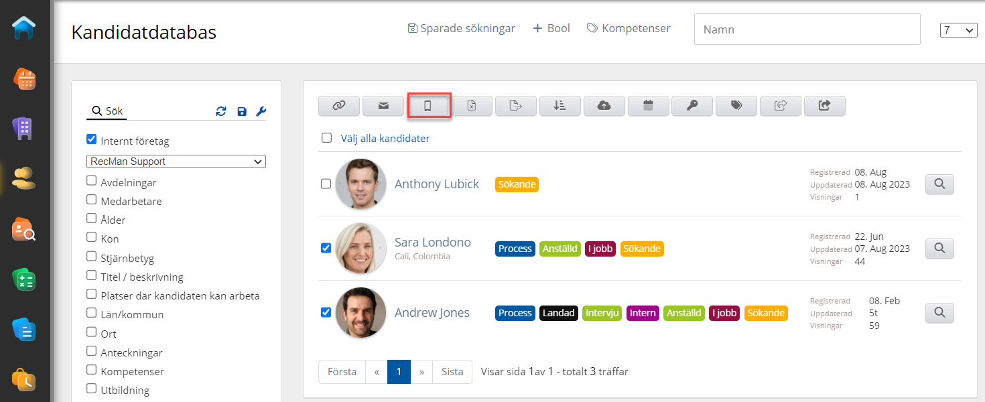Click the refresh icon in search panel
This screenshot has height=402, width=985.
click(221, 111)
